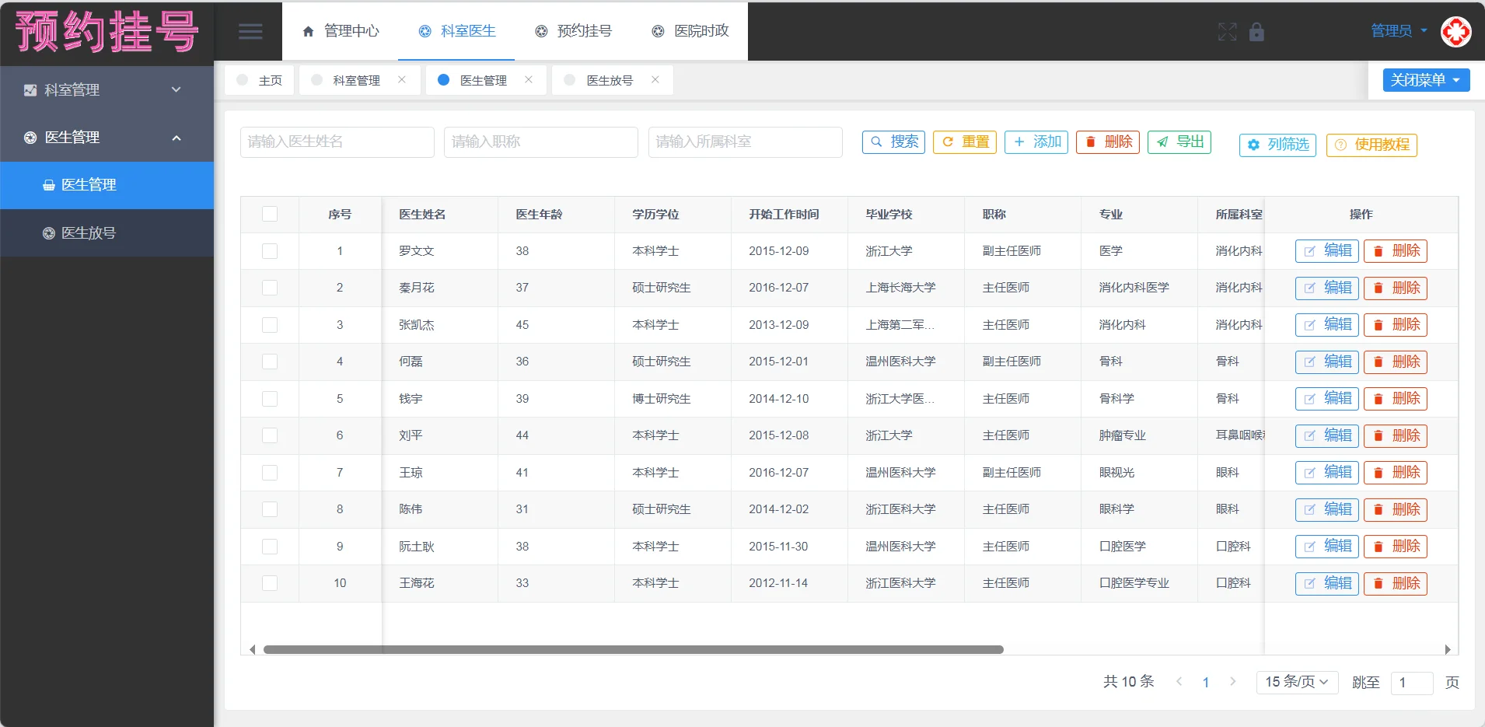Open the 15 条/页 page size dropdown
The height and width of the screenshot is (727, 1485).
pyautogui.click(x=1295, y=682)
